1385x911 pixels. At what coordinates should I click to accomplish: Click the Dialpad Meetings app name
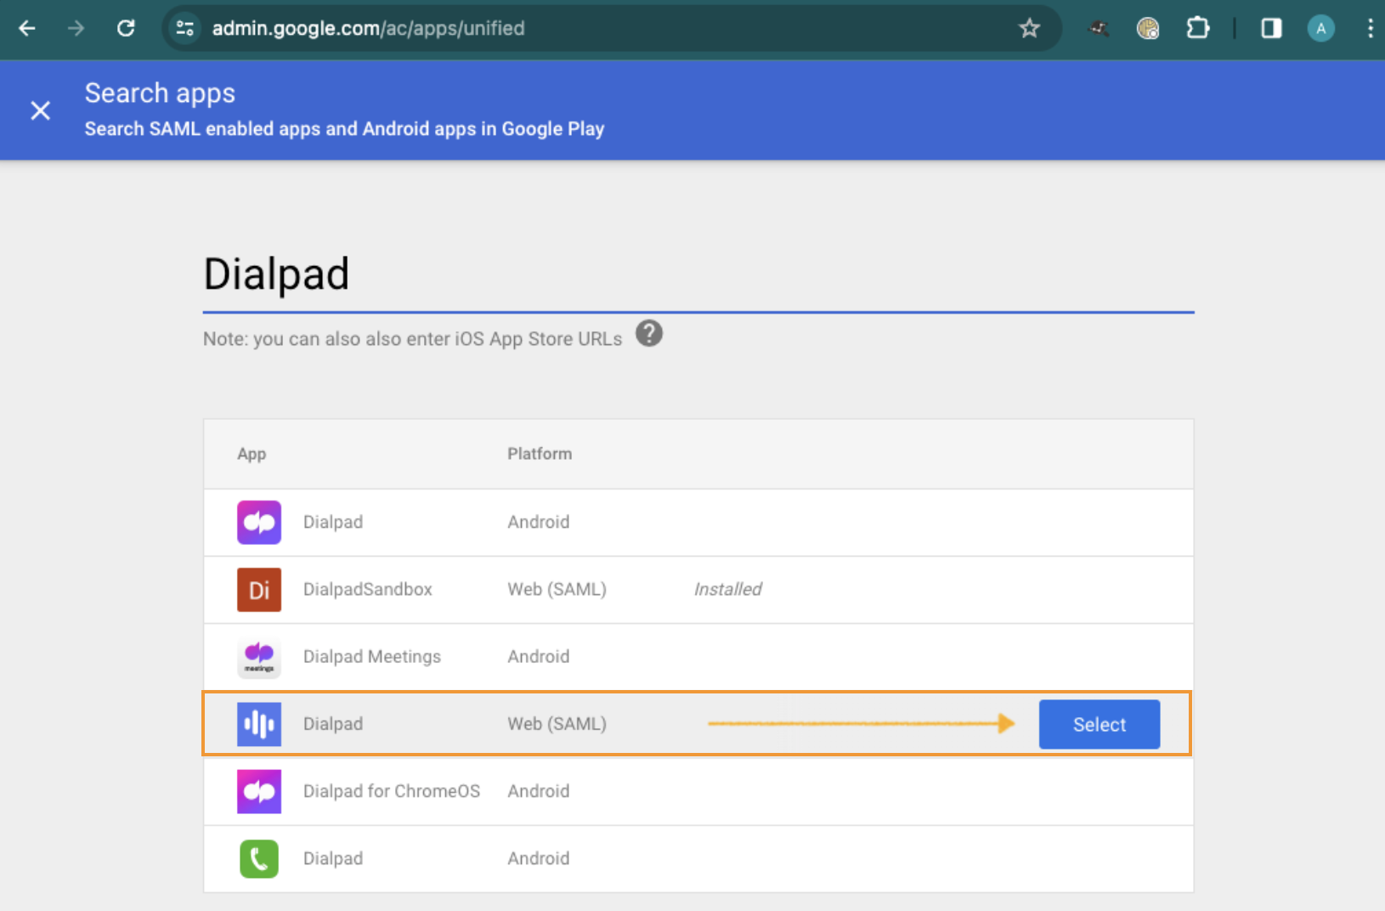click(372, 656)
